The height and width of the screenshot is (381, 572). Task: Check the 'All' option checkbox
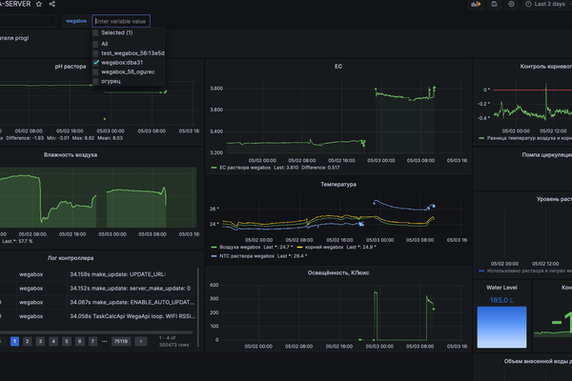(x=96, y=43)
